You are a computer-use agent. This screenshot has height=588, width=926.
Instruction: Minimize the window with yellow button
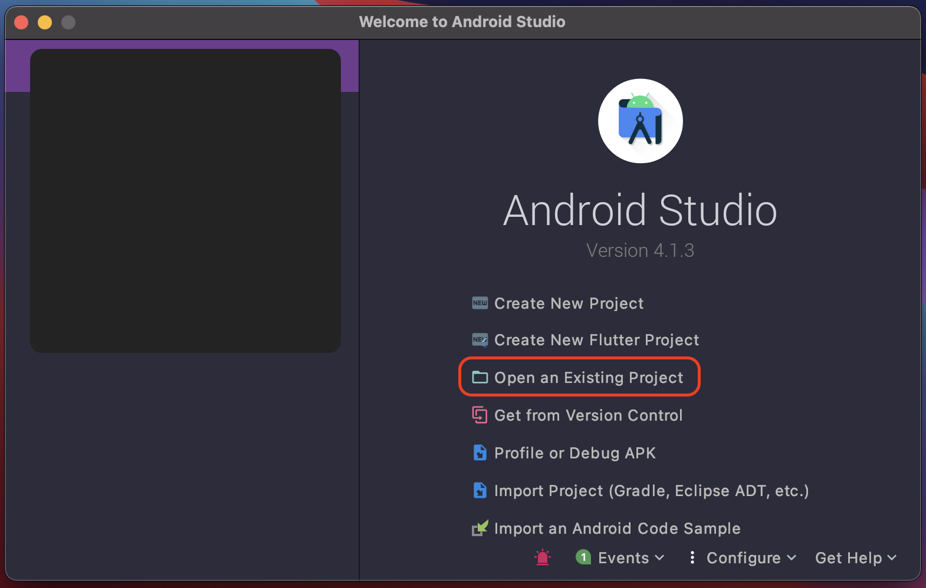(x=45, y=22)
